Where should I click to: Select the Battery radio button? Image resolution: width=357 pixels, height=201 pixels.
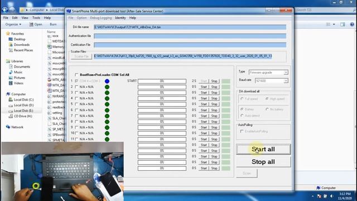[x=242, y=109]
